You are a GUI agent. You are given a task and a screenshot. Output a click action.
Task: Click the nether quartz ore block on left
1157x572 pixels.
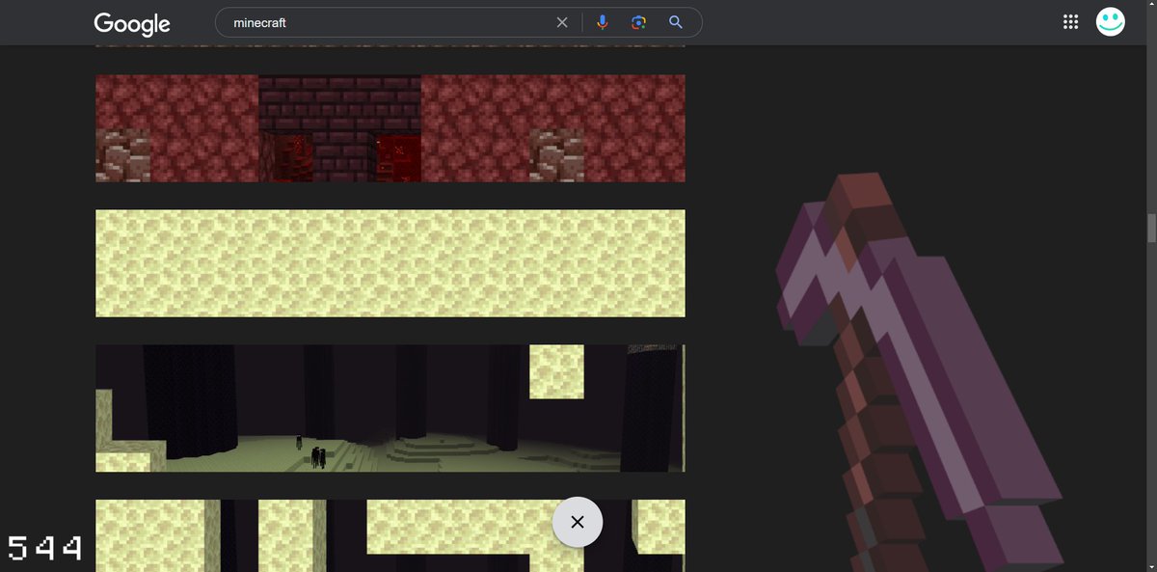point(122,155)
